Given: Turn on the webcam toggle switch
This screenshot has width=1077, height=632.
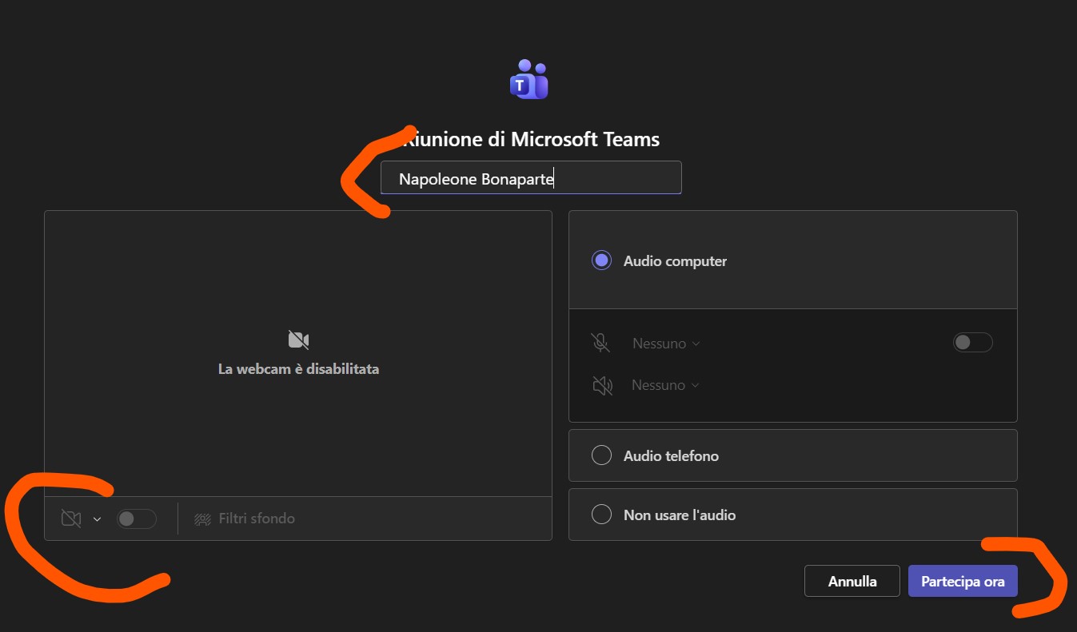Looking at the screenshot, I should 136,519.
